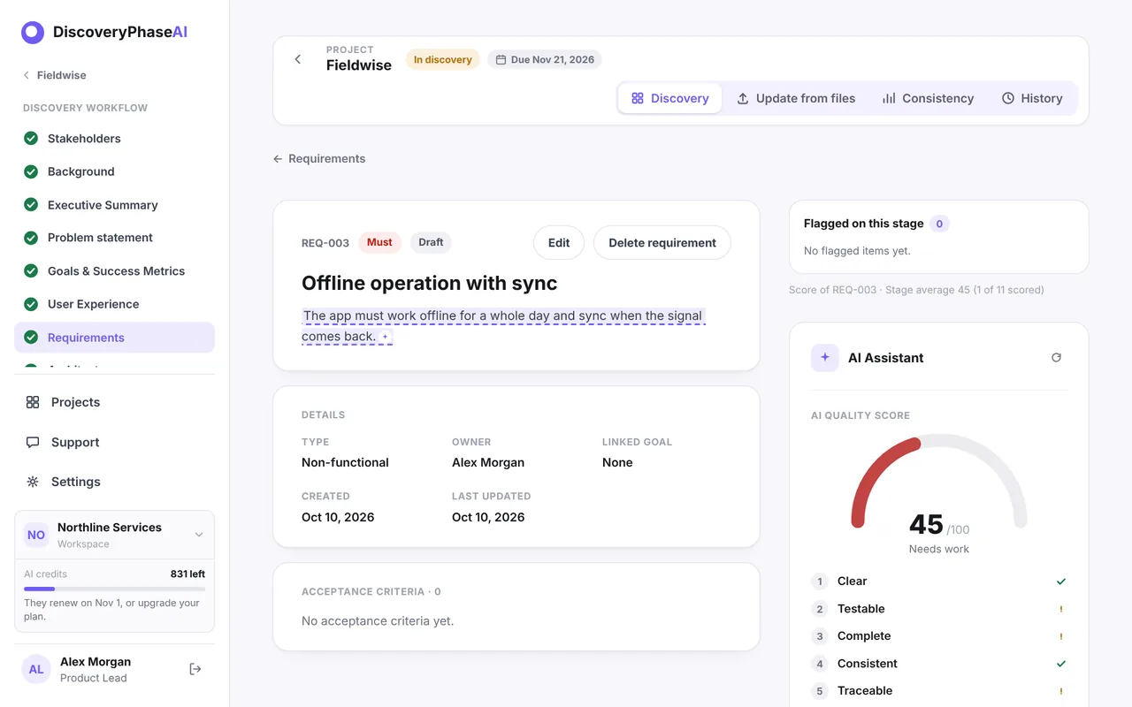Return to Fieldwise via the sidebar back link
The height and width of the screenshot is (707, 1132).
pyautogui.click(x=55, y=75)
